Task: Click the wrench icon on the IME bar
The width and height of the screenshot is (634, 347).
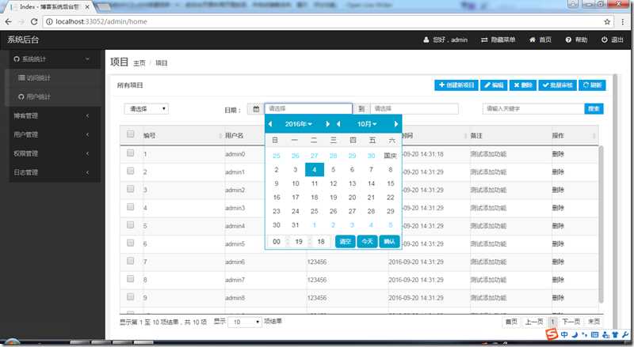Action: (x=625, y=334)
